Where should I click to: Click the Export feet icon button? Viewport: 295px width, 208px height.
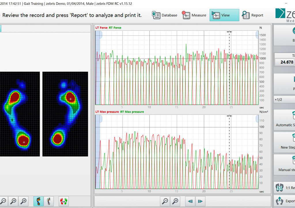pos(284,201)
